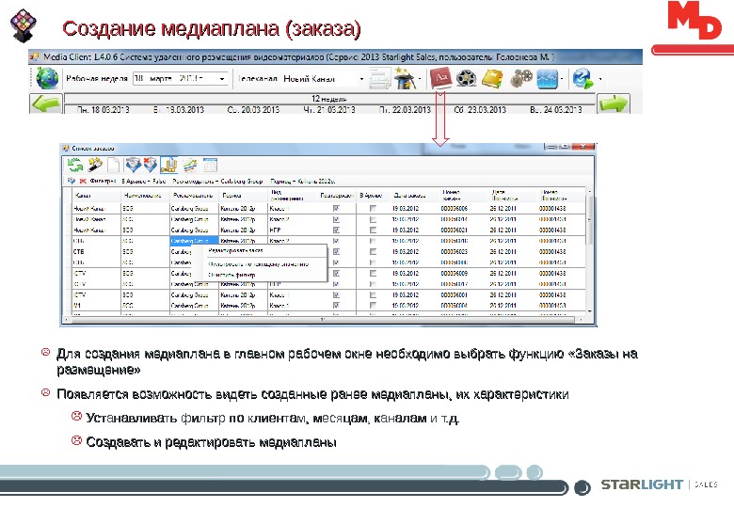Click the red X icon beside 'Фильтр' label
Screen dimensions: 734x508
coord(83,181)
